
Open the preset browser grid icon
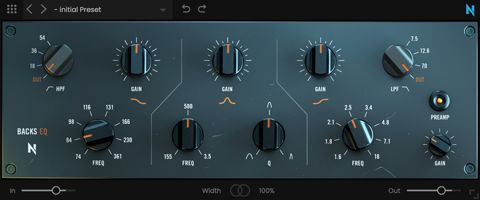(x=12, y=9)
